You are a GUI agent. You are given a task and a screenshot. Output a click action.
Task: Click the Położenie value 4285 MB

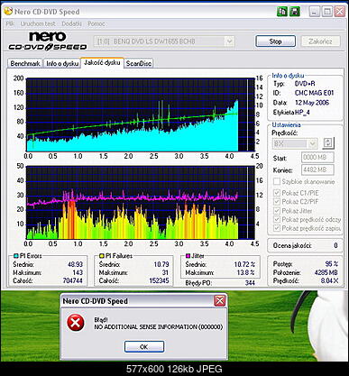coord(326,272)
